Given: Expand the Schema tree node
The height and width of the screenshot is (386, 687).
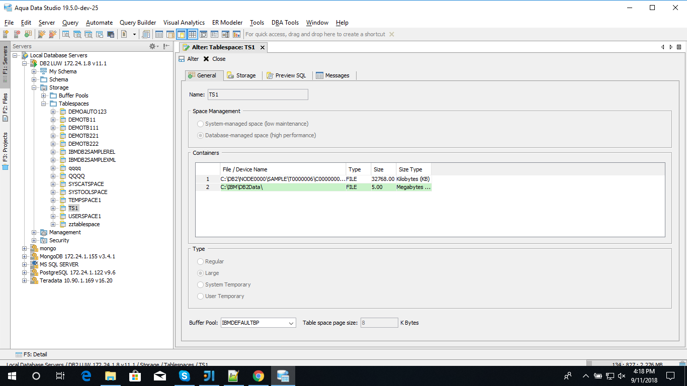Looking at the screenshot, I should pyautogui.click(x=34, y=79).
